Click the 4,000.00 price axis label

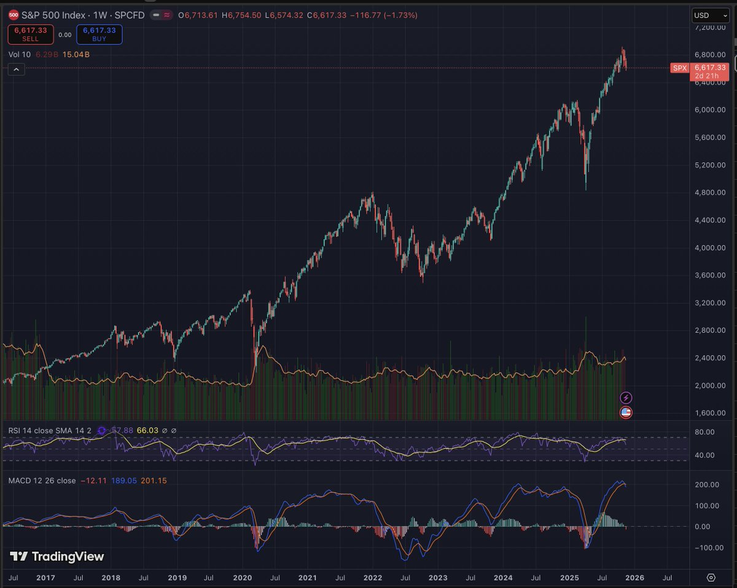tap(710, 248)
